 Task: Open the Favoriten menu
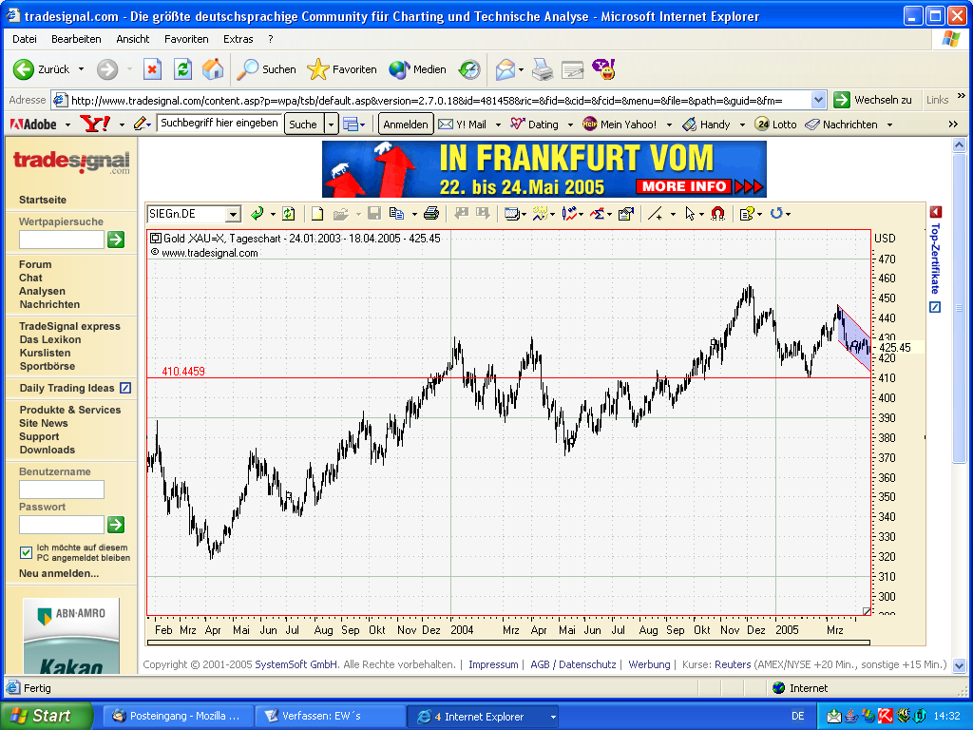pos(186,39)
